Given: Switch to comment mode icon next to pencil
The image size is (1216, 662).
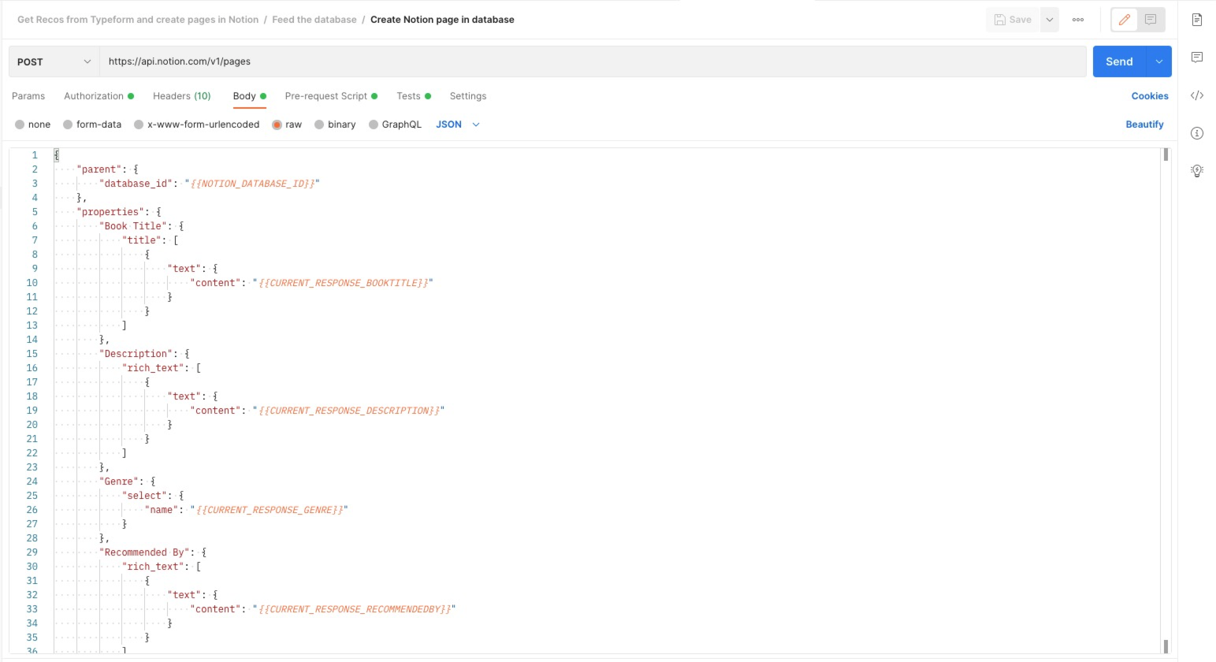Looking at the screenshot, I should click(x=1151, y=20).
